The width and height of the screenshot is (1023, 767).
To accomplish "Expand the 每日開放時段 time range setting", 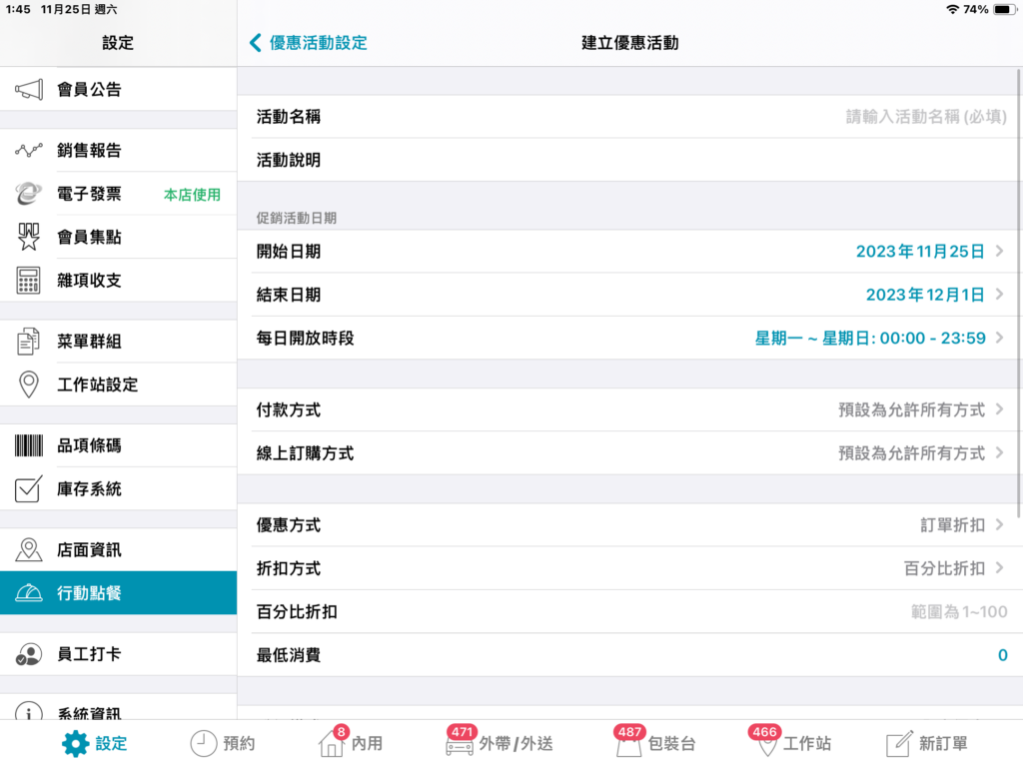I will 629,338.
